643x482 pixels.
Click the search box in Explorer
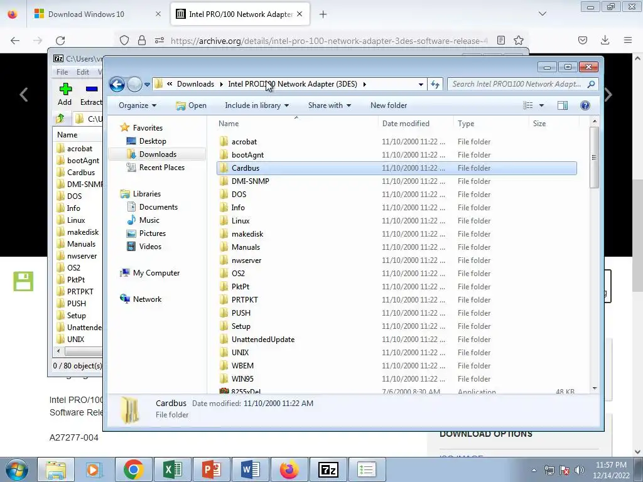522,84
